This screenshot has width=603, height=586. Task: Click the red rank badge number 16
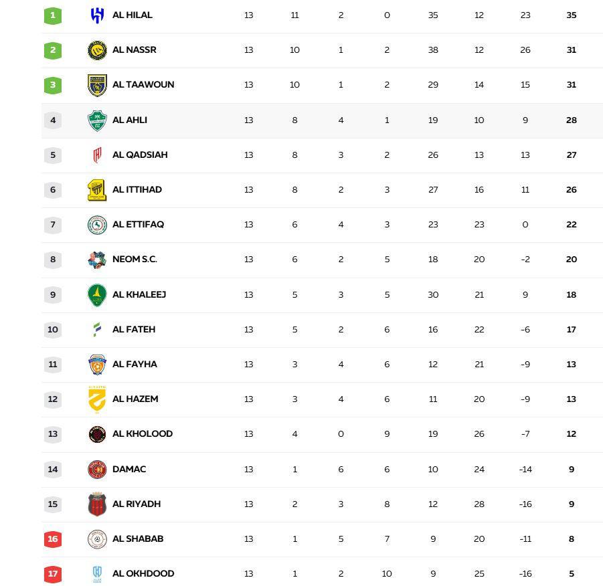coord(52,539)
